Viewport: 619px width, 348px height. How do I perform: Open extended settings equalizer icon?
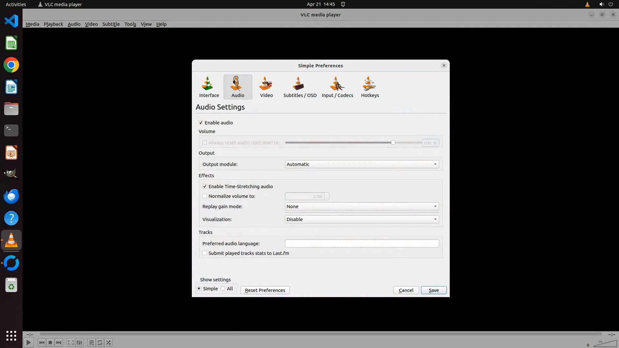[79, 343]
